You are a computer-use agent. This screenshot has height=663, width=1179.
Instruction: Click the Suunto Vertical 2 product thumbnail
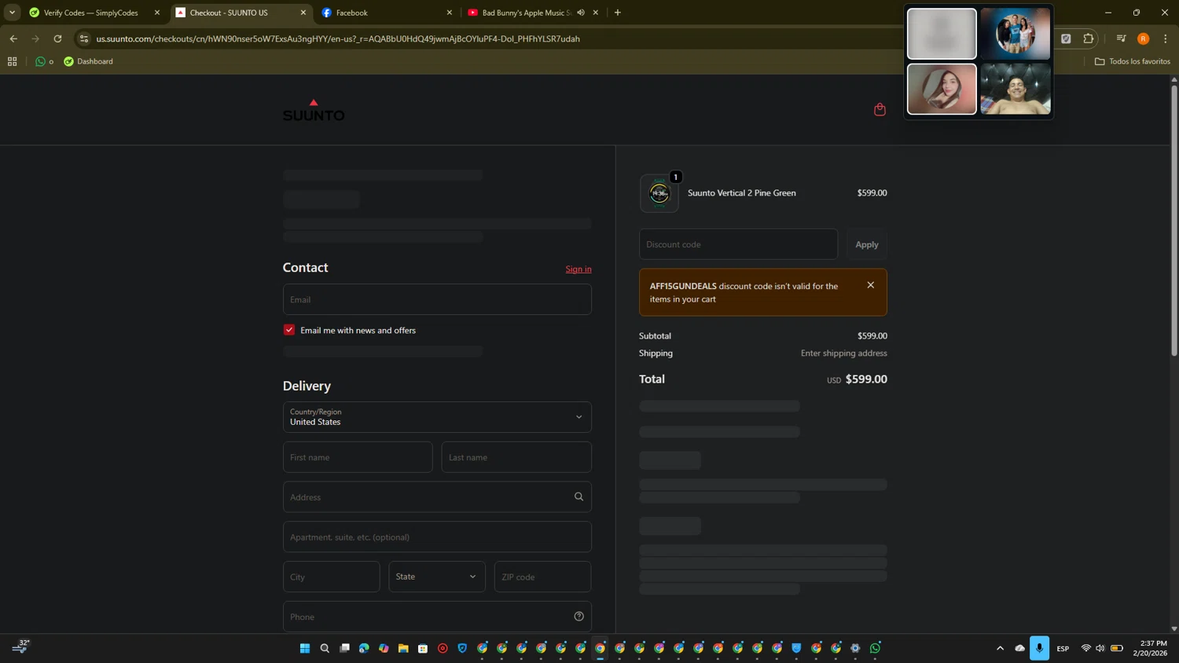coord(659,193)
